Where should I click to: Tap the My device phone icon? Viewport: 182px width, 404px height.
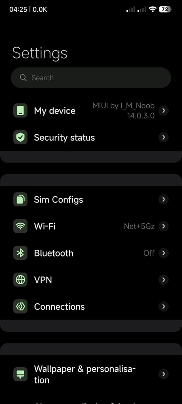click(x=20, y=111)
